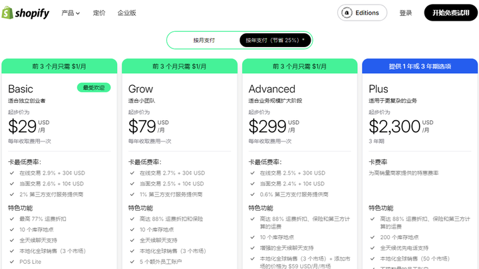Click 0.6% 第三方支付服务提供商 line
The height and width of the screenshot is (269, 479).
(x=294, y=194)
